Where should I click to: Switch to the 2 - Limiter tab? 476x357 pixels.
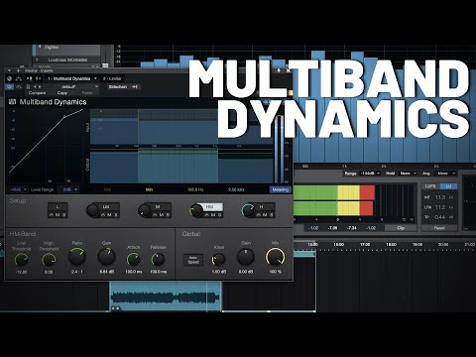pyautogui.click(x=112, y=78)
